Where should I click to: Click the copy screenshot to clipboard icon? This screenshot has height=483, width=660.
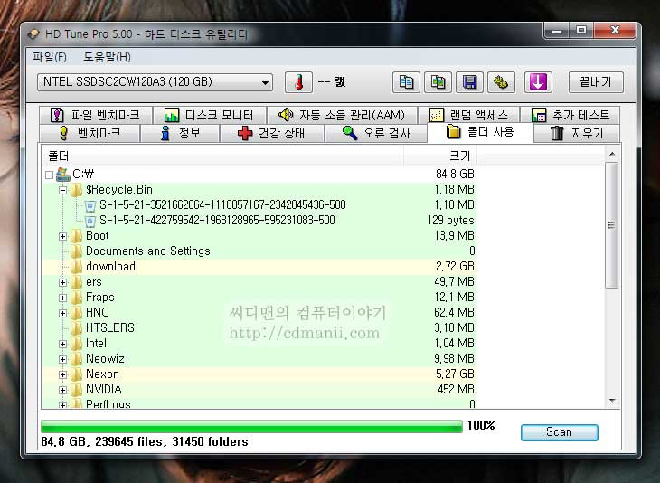[x=438, y=82]
